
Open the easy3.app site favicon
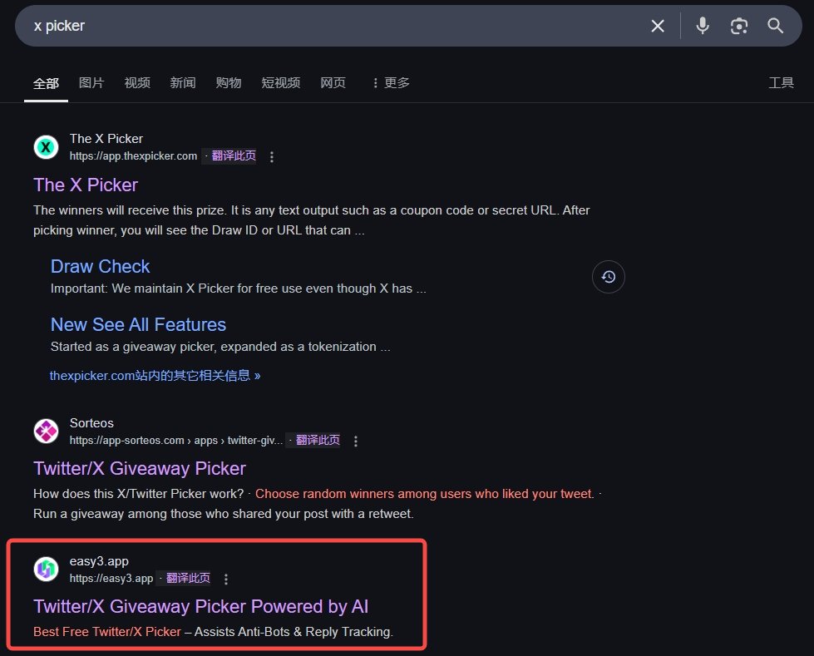(47, 569)
